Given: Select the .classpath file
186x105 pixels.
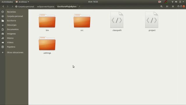Looking at the screenshot, I should [117, 20].
